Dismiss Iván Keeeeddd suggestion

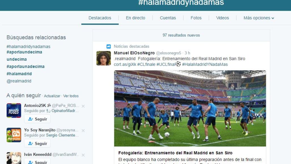point(83,155)
